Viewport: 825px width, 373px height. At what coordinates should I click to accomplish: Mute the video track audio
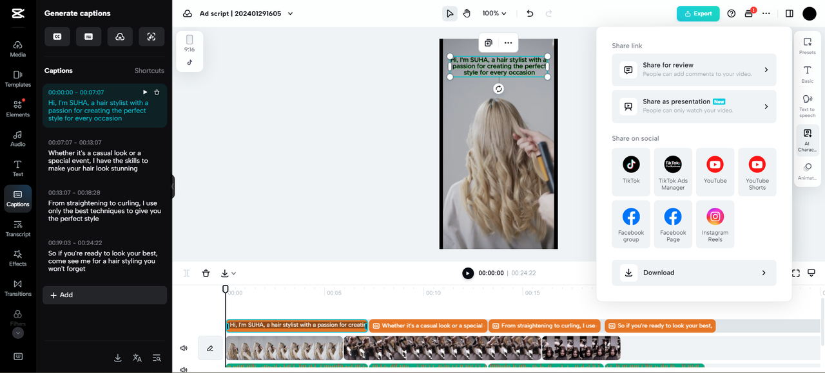184,347
